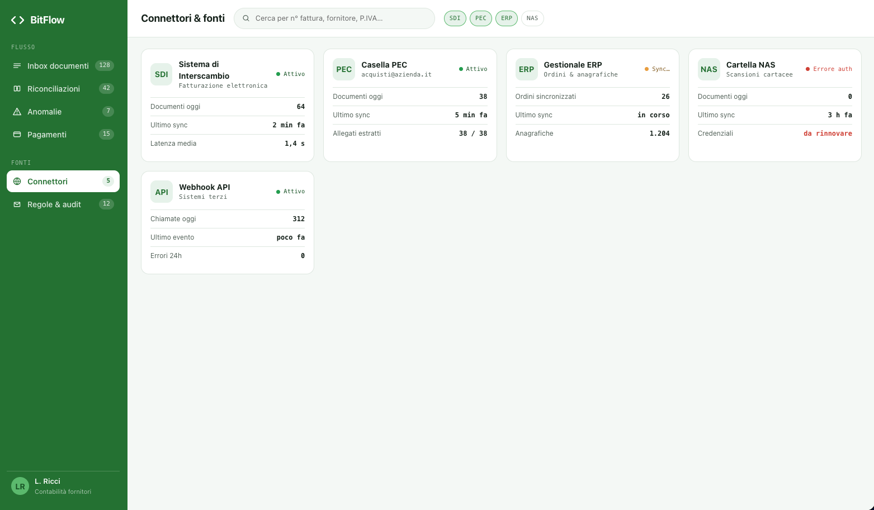Click the Attivo status on SDI card
Viewport: 874px width, 510px height.
tap(290, 74)
